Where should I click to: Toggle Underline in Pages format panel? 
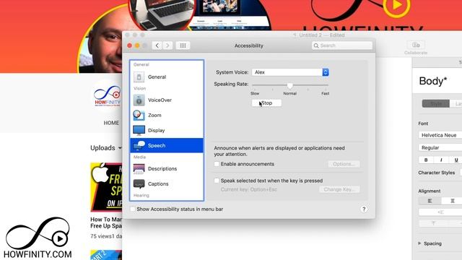pyautogui.click(x=456, y=160)
